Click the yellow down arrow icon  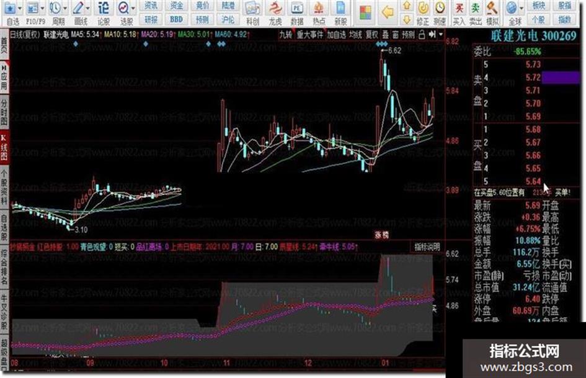pos(407,19)
